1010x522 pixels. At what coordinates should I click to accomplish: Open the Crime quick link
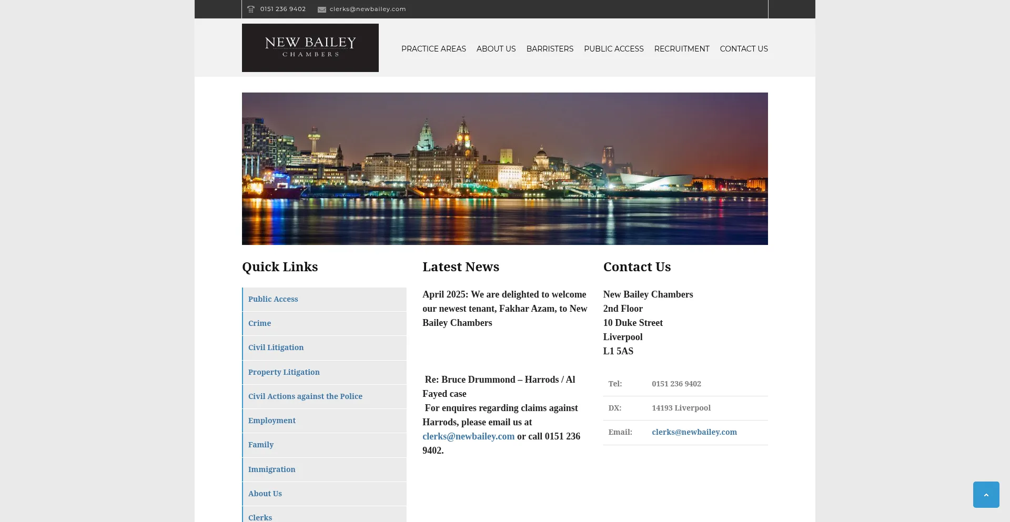click(260, 323)
